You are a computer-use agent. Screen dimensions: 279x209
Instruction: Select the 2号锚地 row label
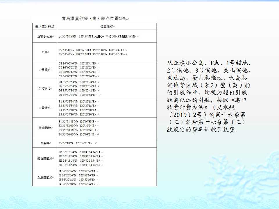click(x=44, y=88)
